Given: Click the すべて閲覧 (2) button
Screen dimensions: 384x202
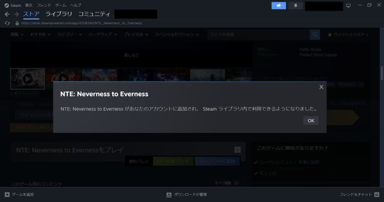Looking at the screenshot, I should (x=227, y=183).
